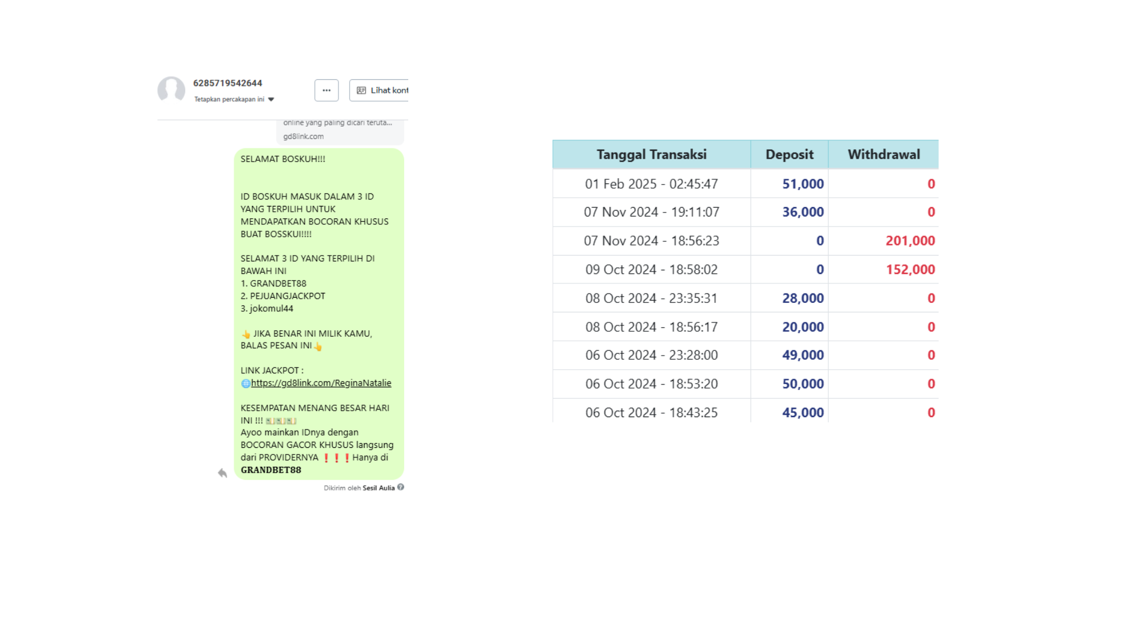Click the 51,000 deposit amount
The height and width of the screenshot is (639, 1136).
802,184
